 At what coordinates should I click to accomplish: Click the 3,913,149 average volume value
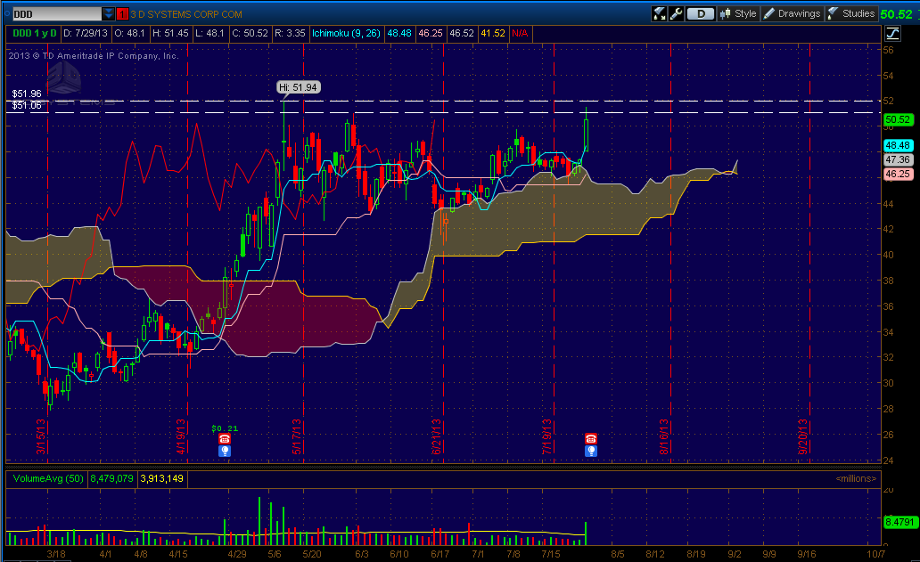point(162,479)
